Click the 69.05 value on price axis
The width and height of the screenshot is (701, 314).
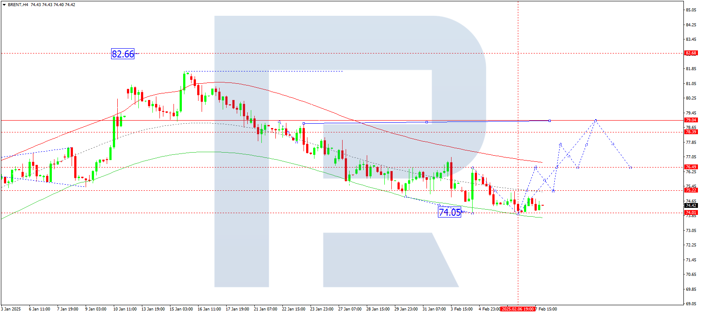691,303
